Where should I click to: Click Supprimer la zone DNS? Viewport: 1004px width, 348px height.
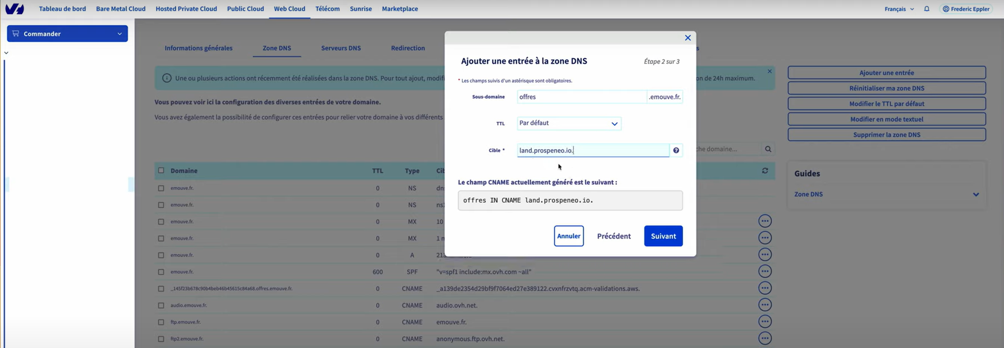click(x=887, y=135)
